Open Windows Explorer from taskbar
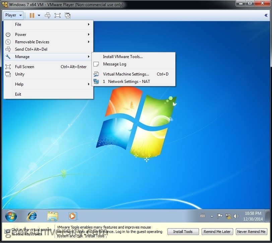Viewport: 272px width, 243px height. point(53,216)
